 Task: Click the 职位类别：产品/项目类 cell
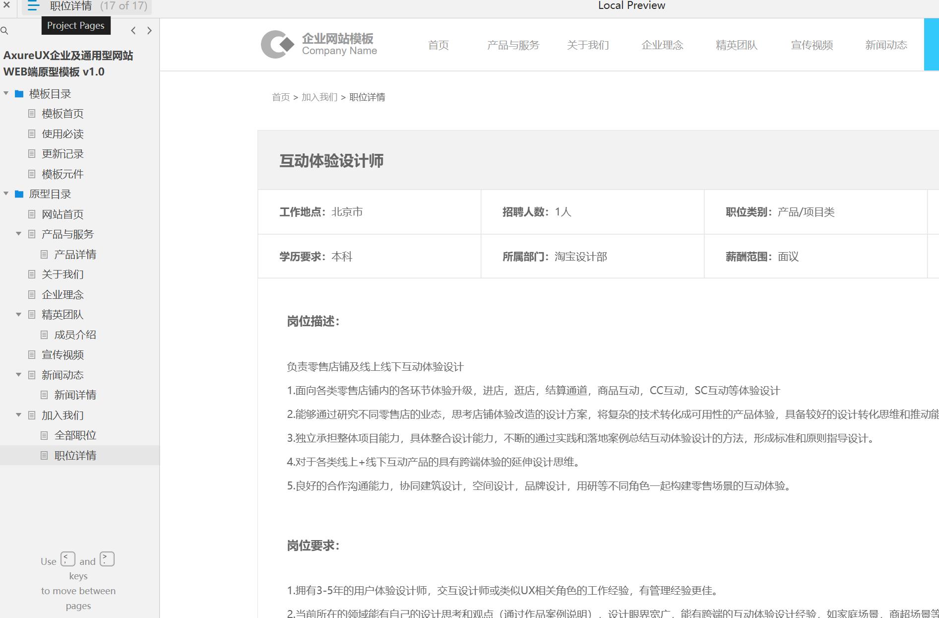816,212
